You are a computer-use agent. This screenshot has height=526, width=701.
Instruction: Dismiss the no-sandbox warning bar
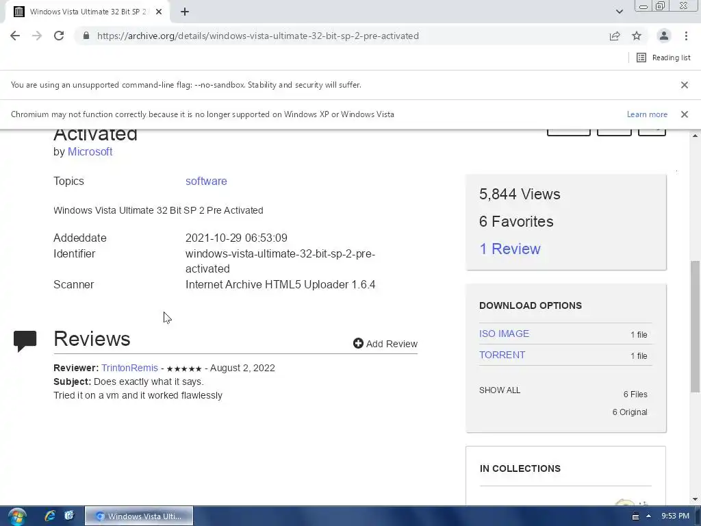tap(685, 85)
